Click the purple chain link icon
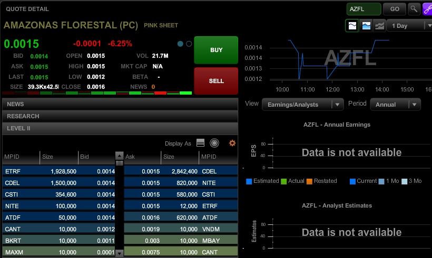 (x=427, y=9)
